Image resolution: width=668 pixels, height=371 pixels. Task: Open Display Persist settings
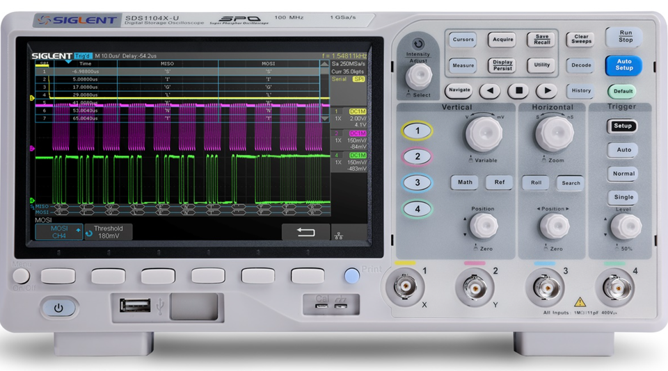502,65
